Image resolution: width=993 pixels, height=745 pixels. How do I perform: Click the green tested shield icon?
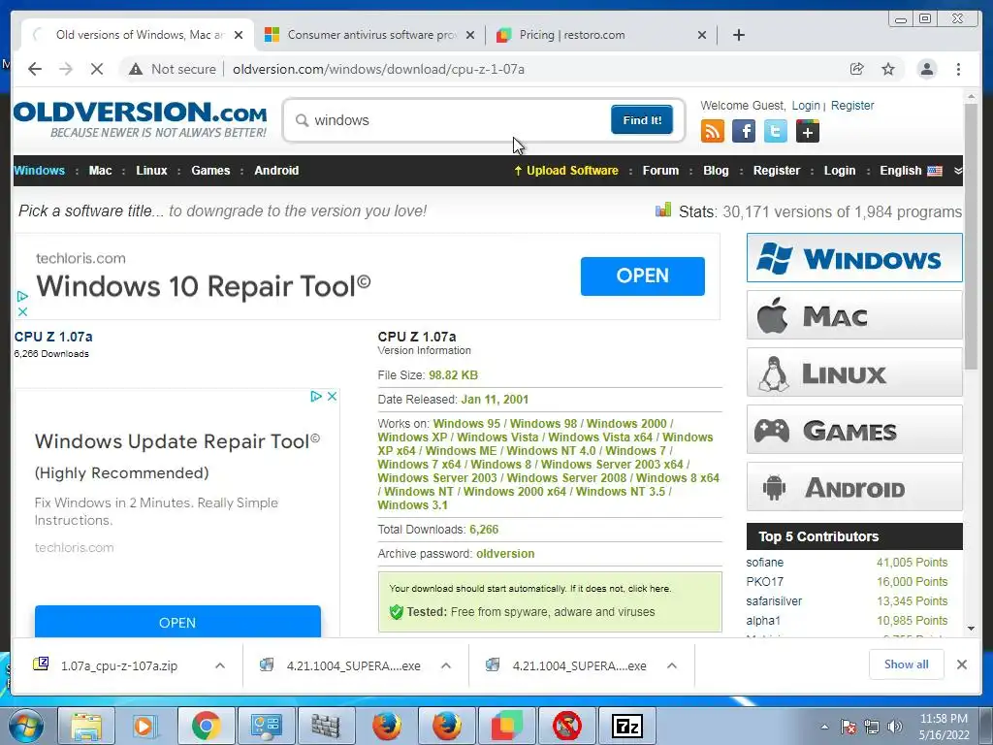(397, 612)
